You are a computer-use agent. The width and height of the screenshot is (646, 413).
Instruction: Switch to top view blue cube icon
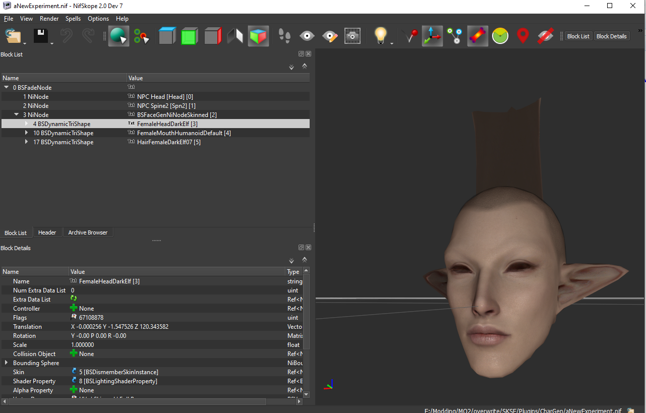(x=167, y=36)
